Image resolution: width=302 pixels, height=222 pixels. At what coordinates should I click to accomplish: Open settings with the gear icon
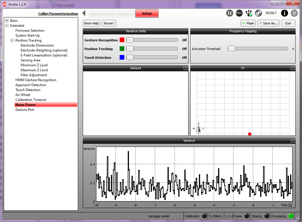click(258, 13)
